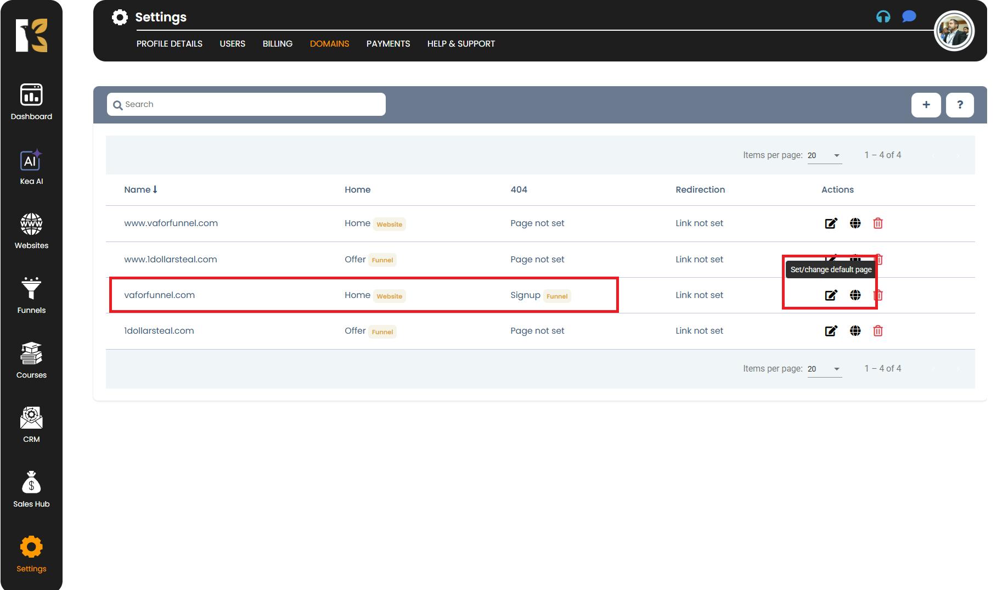Delete the 1dollarsteal.com domain
Viewport: 997px width, 590px height.
878,331
